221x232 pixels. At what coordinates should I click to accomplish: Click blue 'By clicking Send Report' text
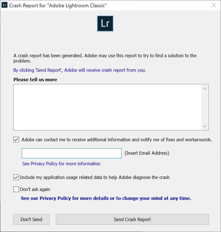[x=80, y=70]
